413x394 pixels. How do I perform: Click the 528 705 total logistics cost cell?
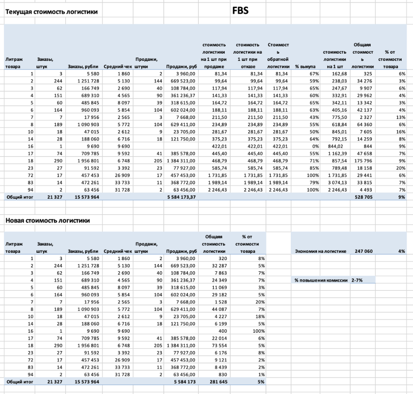363,197
